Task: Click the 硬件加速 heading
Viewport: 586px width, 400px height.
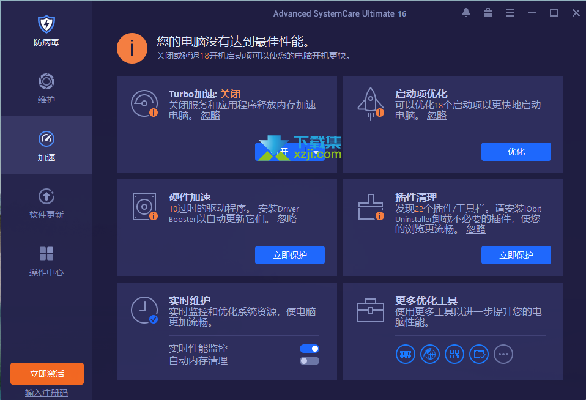Action: pos(190,197)
